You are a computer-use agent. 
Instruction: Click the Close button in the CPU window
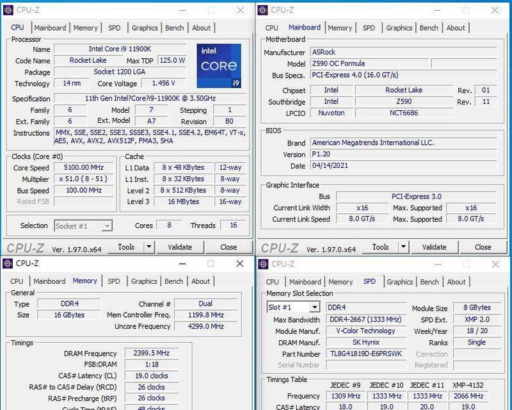coord(228,247)
